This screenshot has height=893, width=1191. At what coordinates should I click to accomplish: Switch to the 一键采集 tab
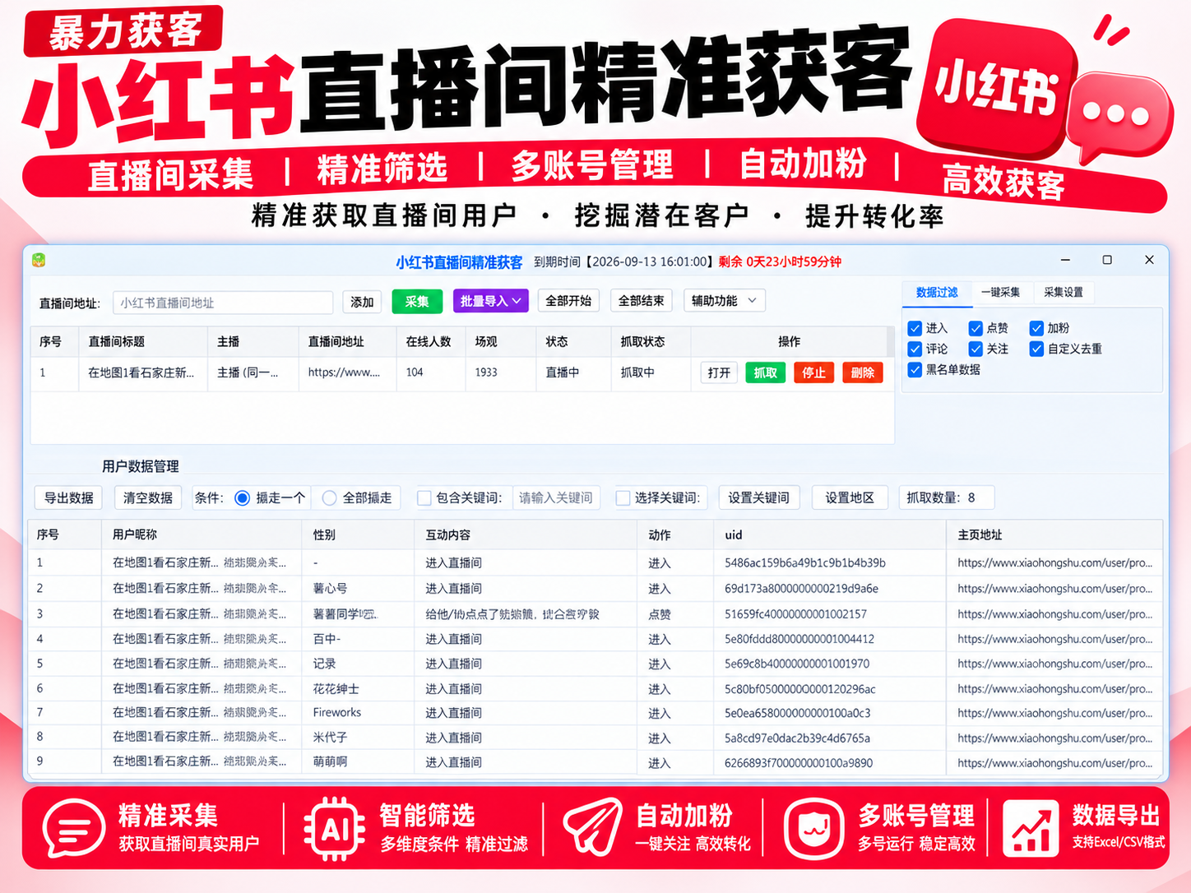pos(1000,292)
